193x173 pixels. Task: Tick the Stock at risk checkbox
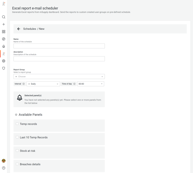pyautogui.click(x=17, y=151)
